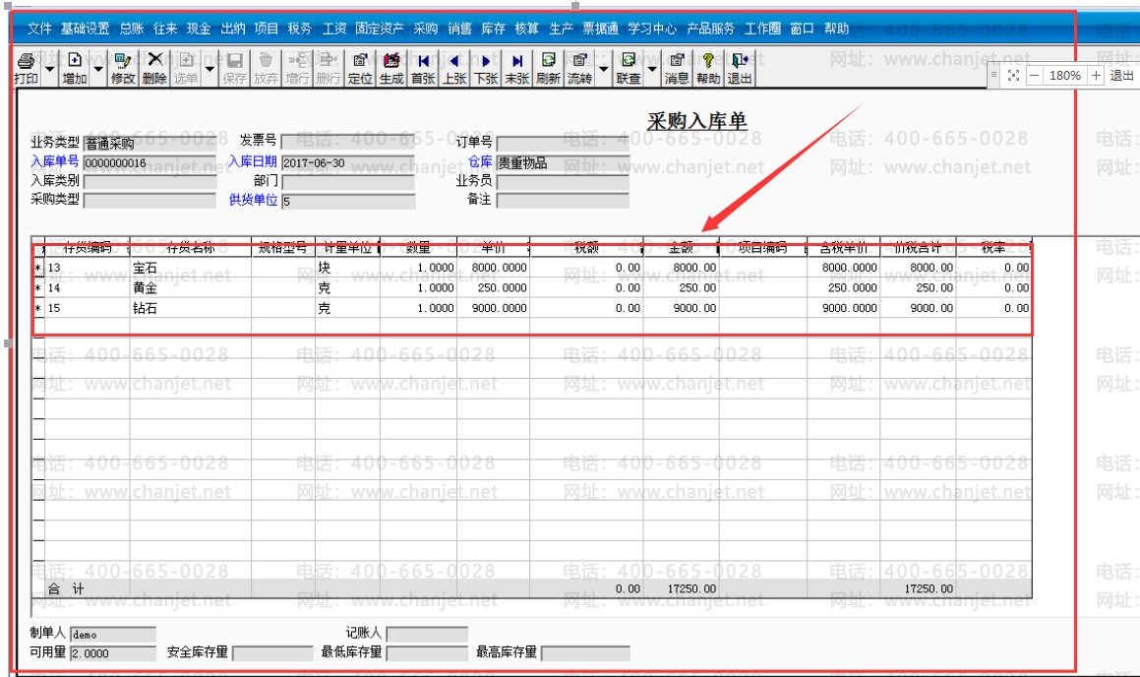This screenshot has width=1140, height=677.
Task: Click the 删行 (Delete row) toolbar icon
Action: click(328, 68)
